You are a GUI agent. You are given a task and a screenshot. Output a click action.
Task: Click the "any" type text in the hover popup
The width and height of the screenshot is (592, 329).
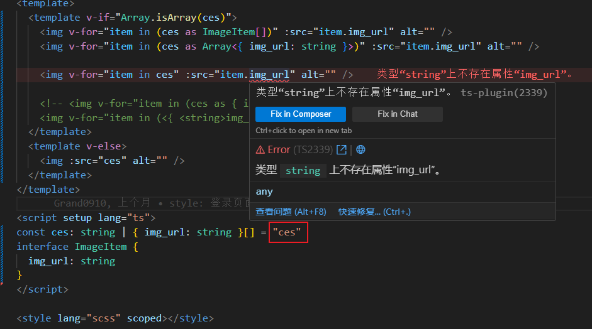[x=264, y=192]
